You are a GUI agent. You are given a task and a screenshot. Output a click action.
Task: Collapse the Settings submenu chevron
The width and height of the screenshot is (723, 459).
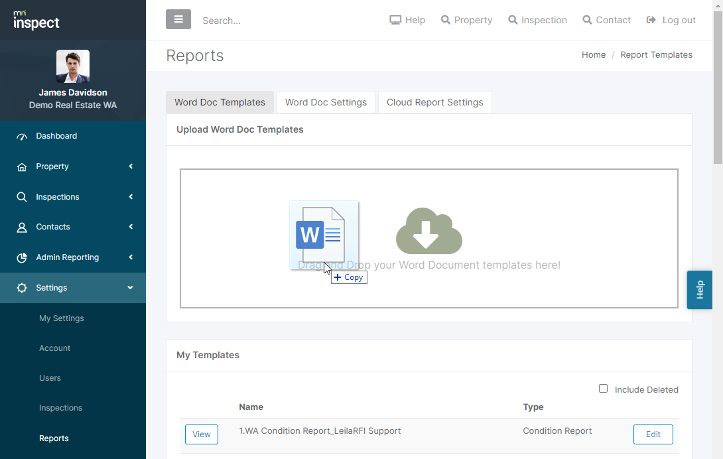[131, 287]
